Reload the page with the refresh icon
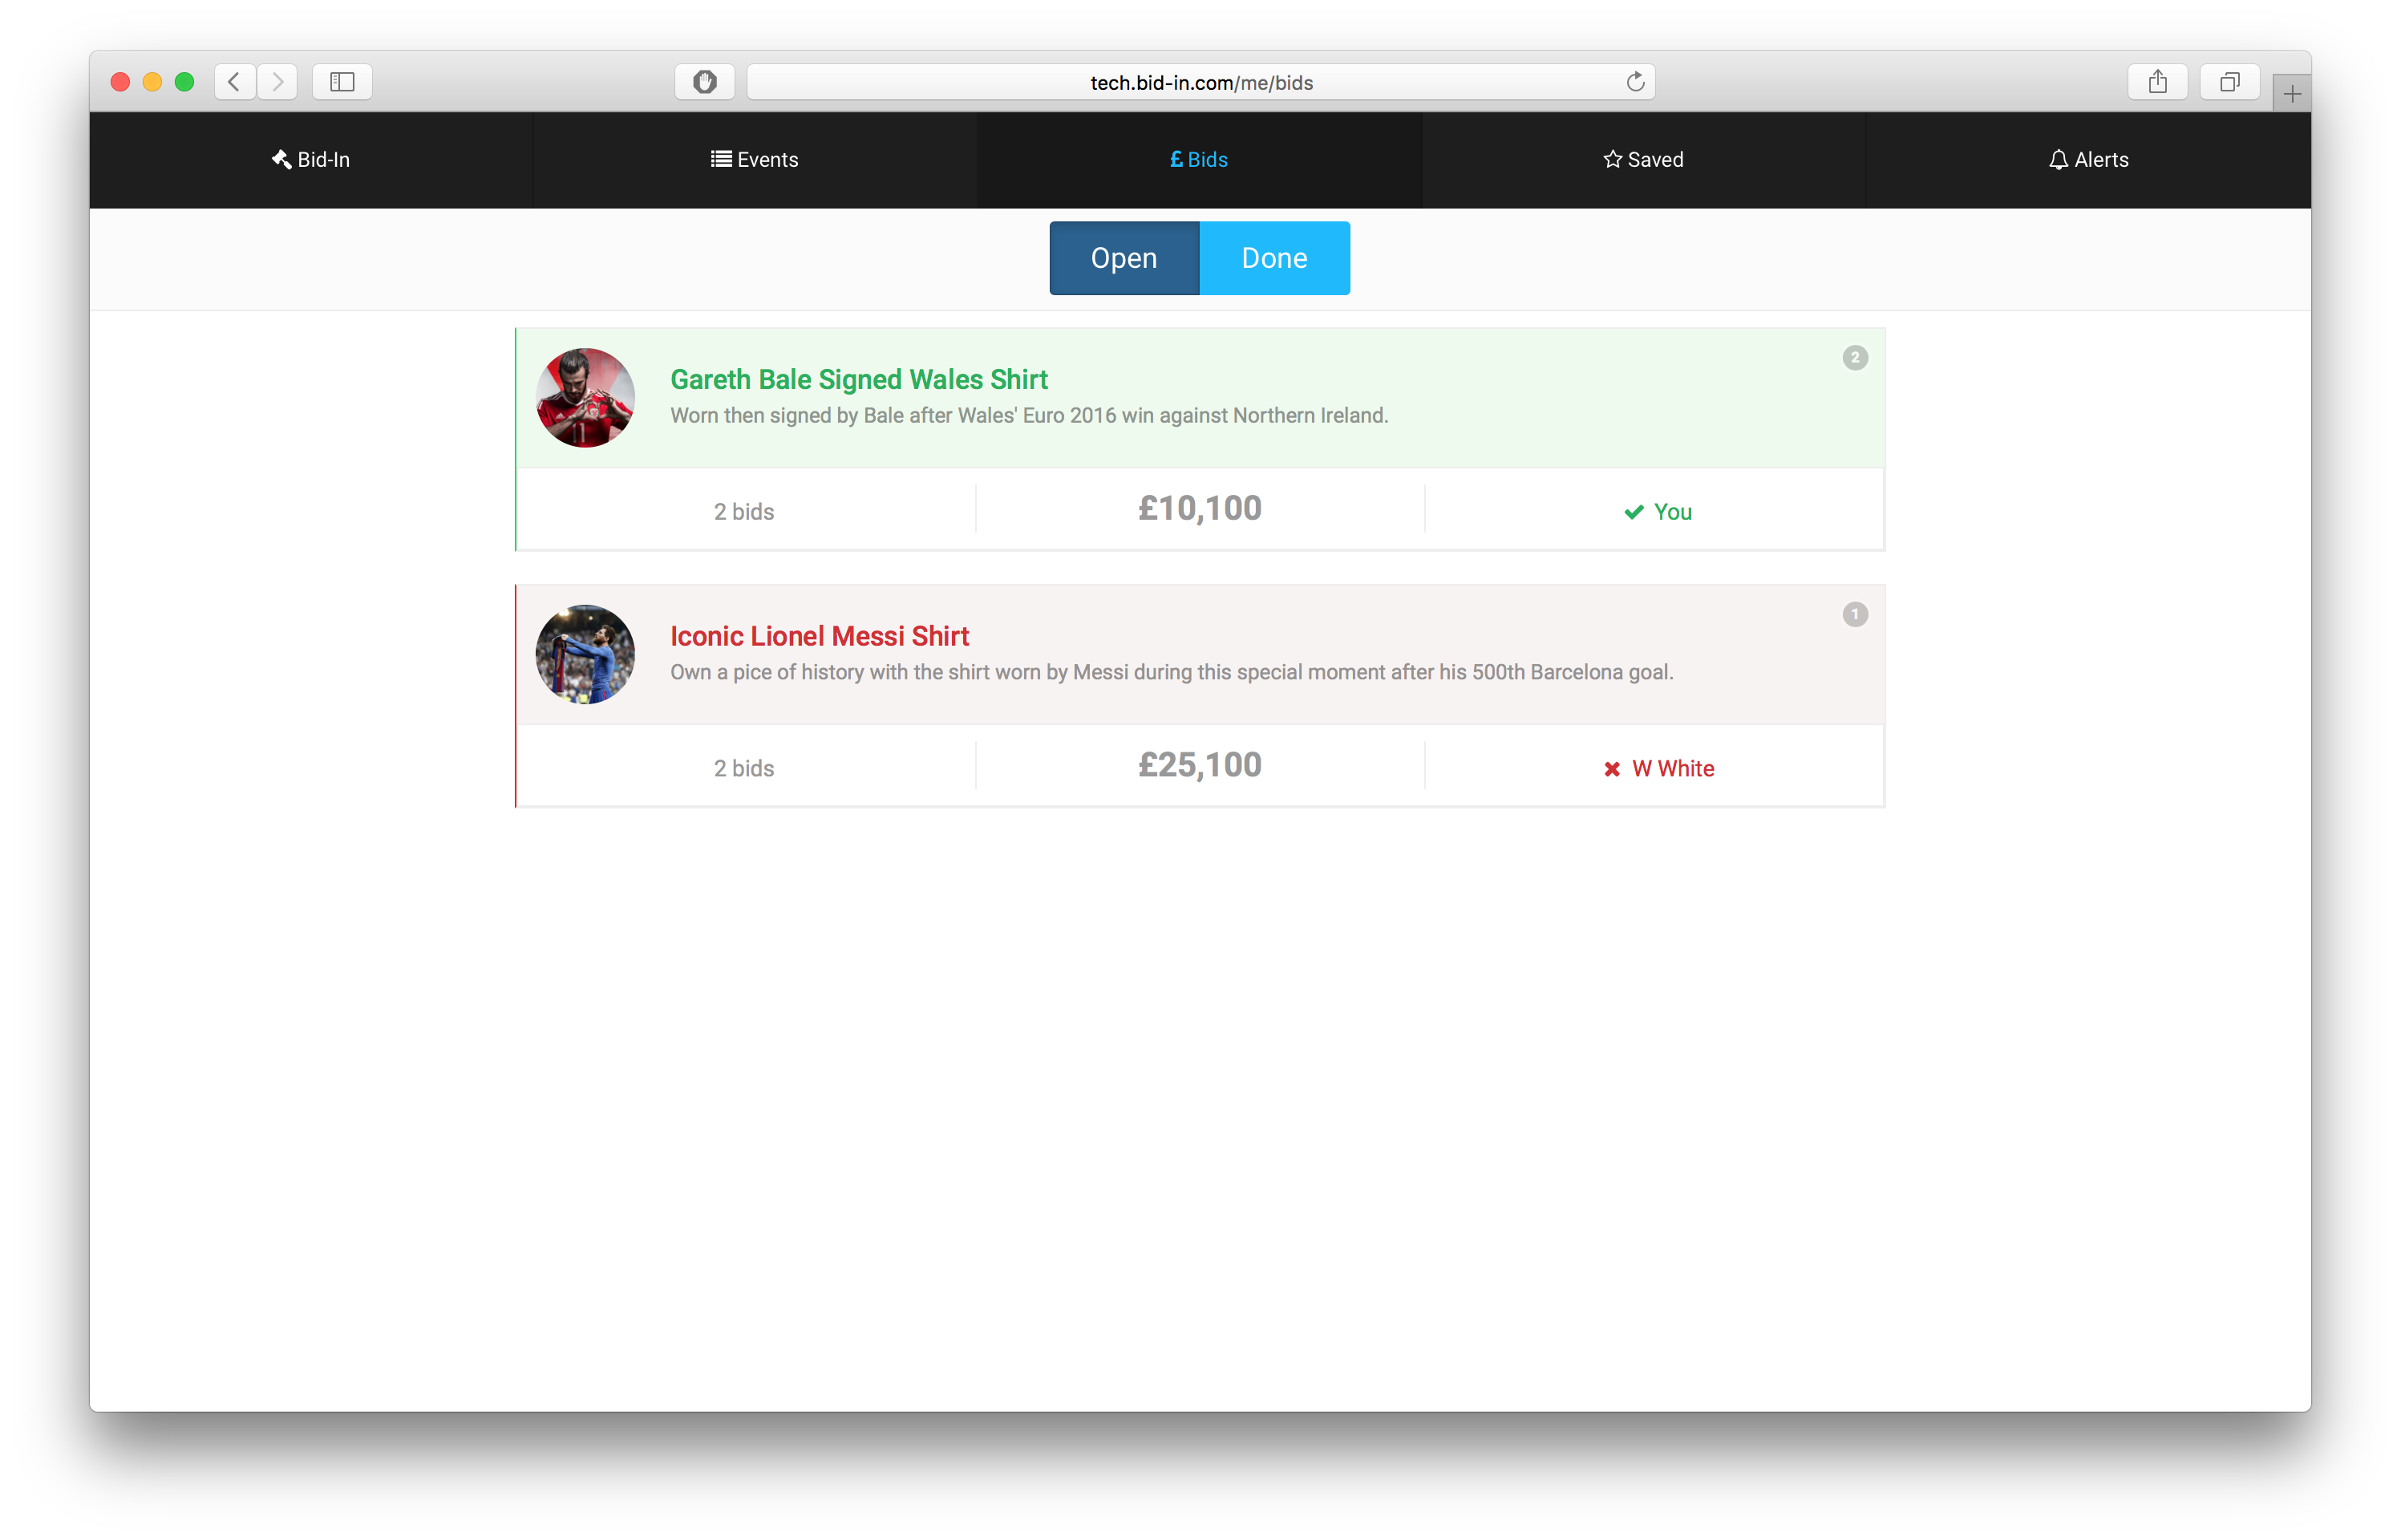This screenshot has width=2401, height=1540. click(1635, 82)
